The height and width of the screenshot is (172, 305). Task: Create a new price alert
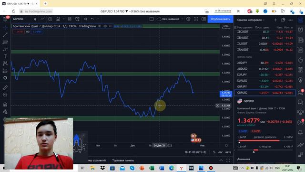(x=77, y=19)
